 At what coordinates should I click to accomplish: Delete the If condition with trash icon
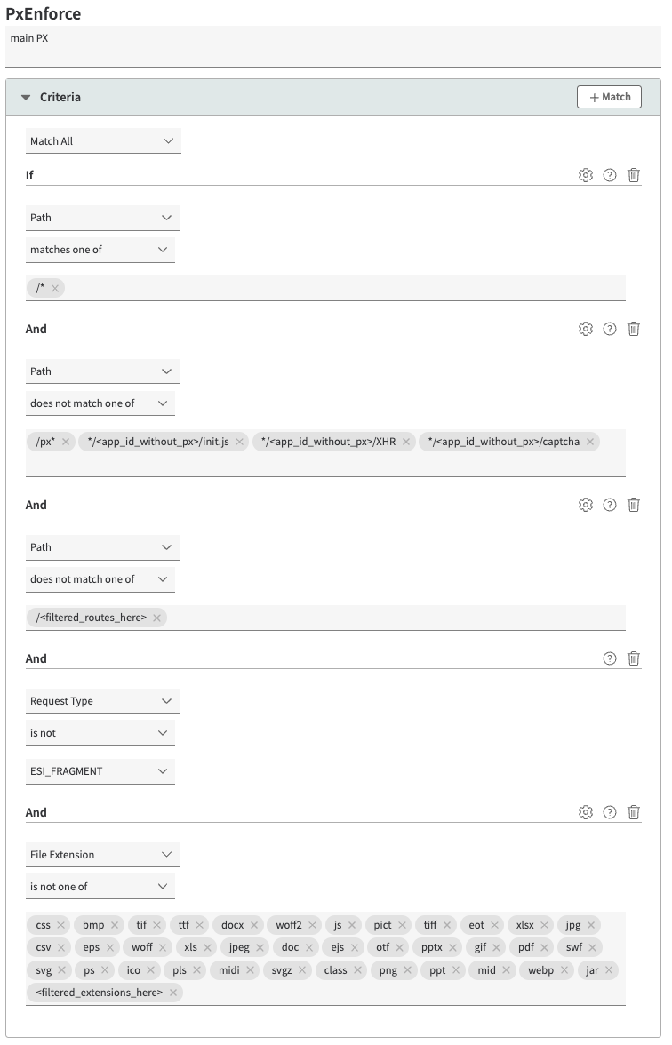634,175
